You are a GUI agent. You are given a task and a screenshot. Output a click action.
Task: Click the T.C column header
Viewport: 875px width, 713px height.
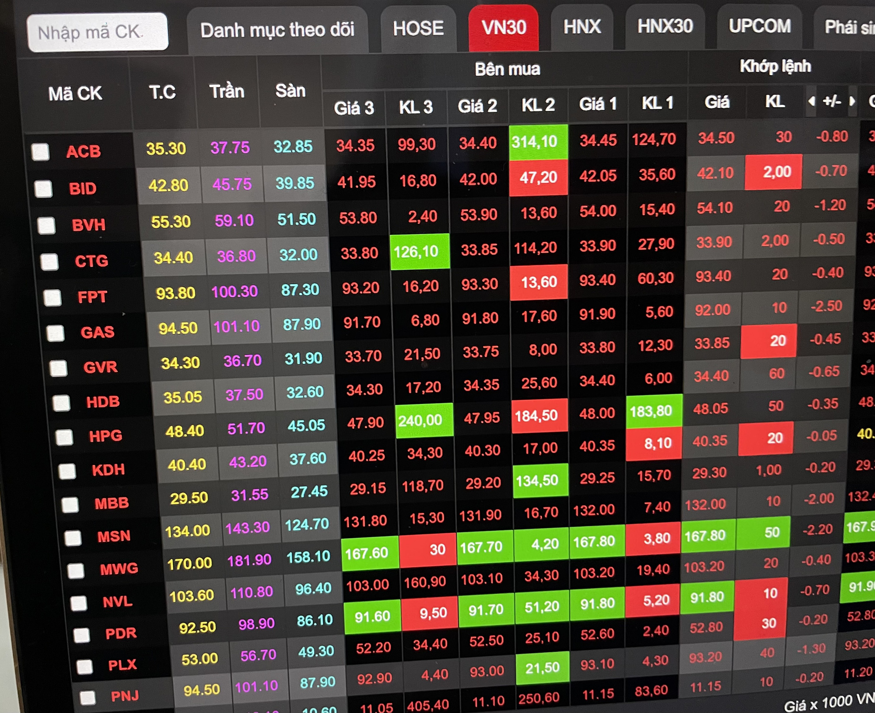pos(162,92)
